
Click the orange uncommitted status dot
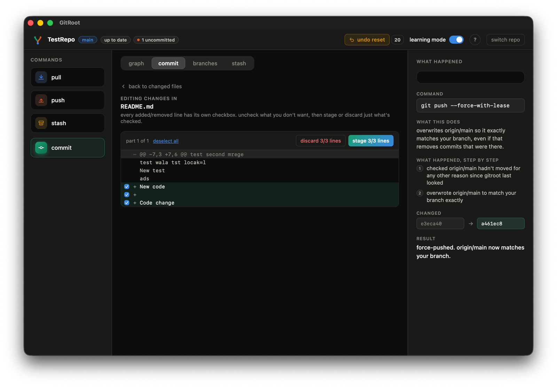tap(138, 40)
